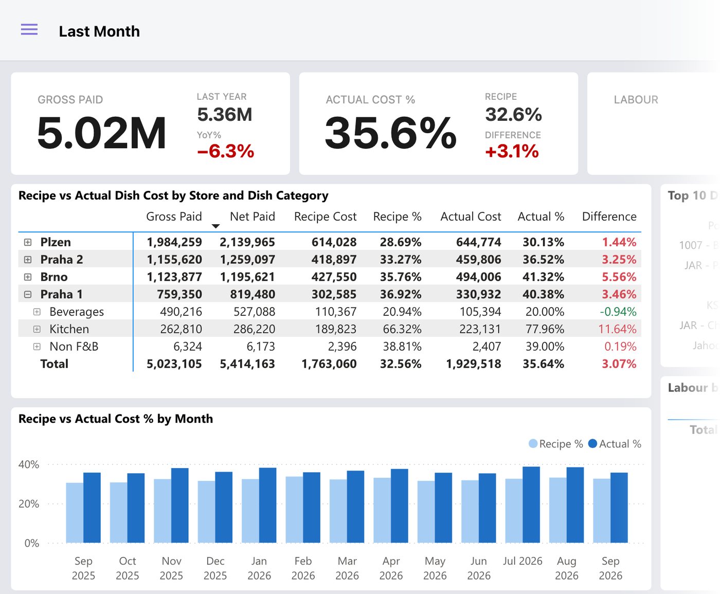Sort by Actual Cost column header
The height and width of the screenshot is (594, 720).
coord(471,217)
